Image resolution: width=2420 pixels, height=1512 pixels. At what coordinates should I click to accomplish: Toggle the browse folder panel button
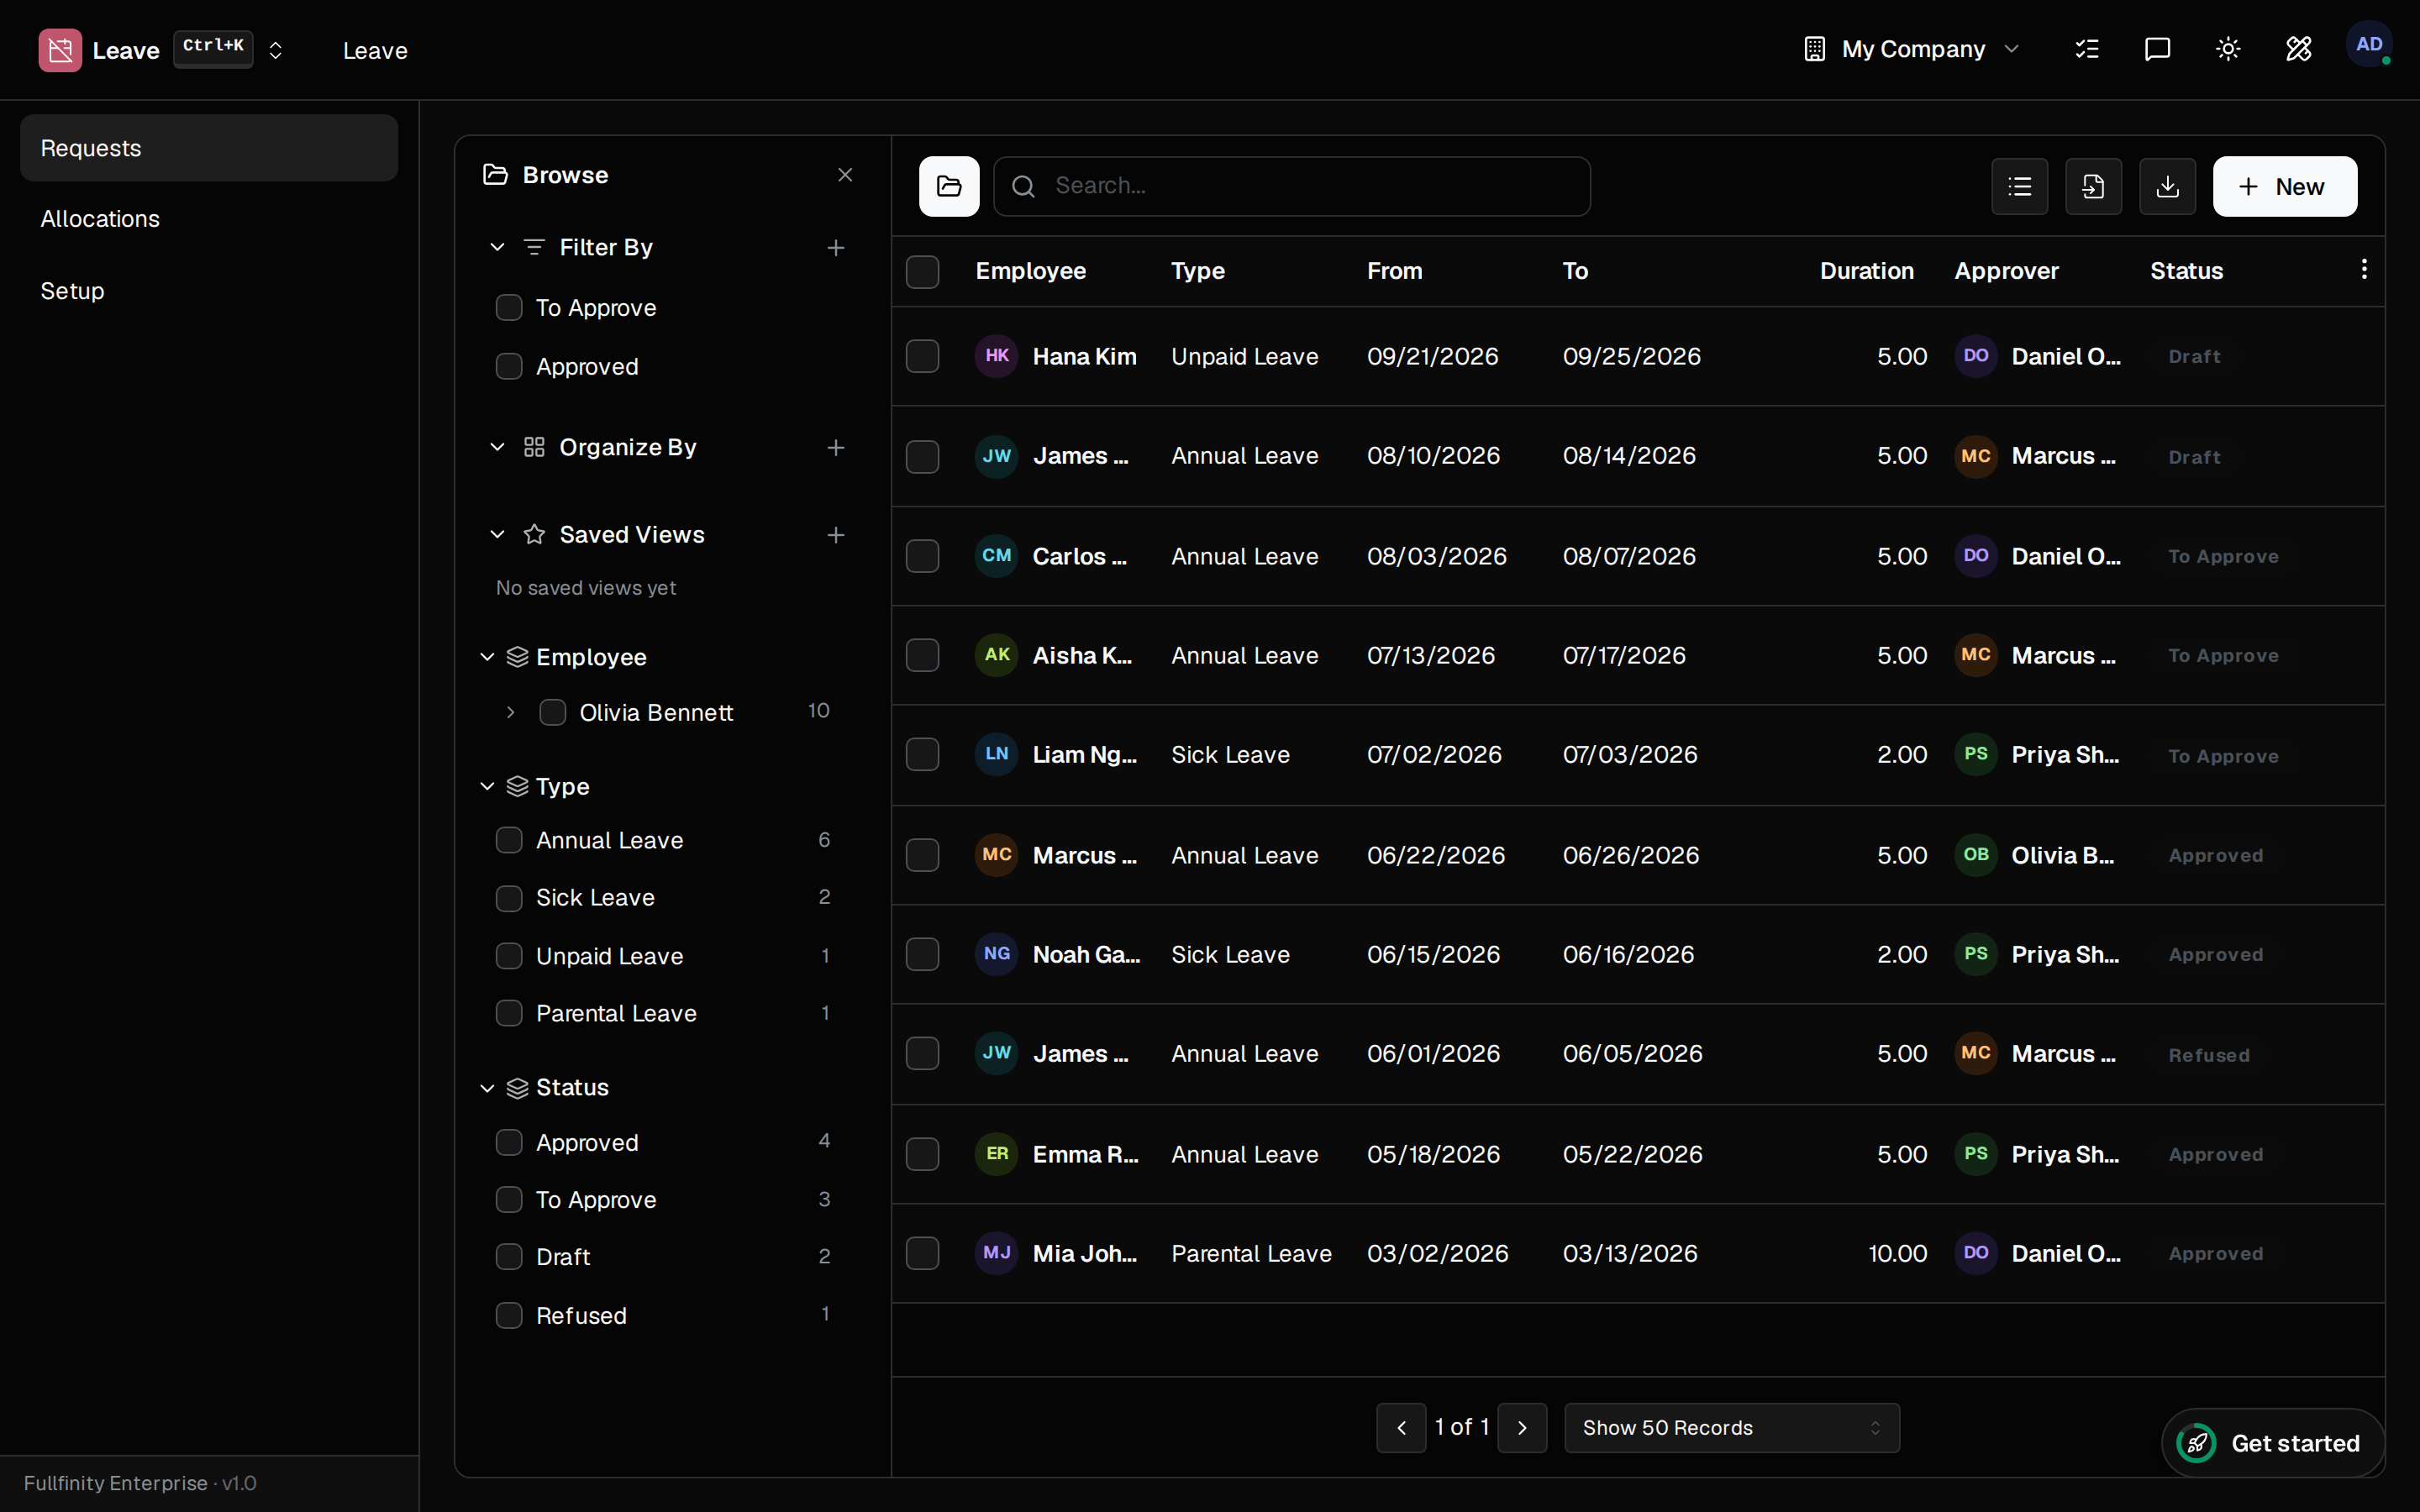point(949,186)
